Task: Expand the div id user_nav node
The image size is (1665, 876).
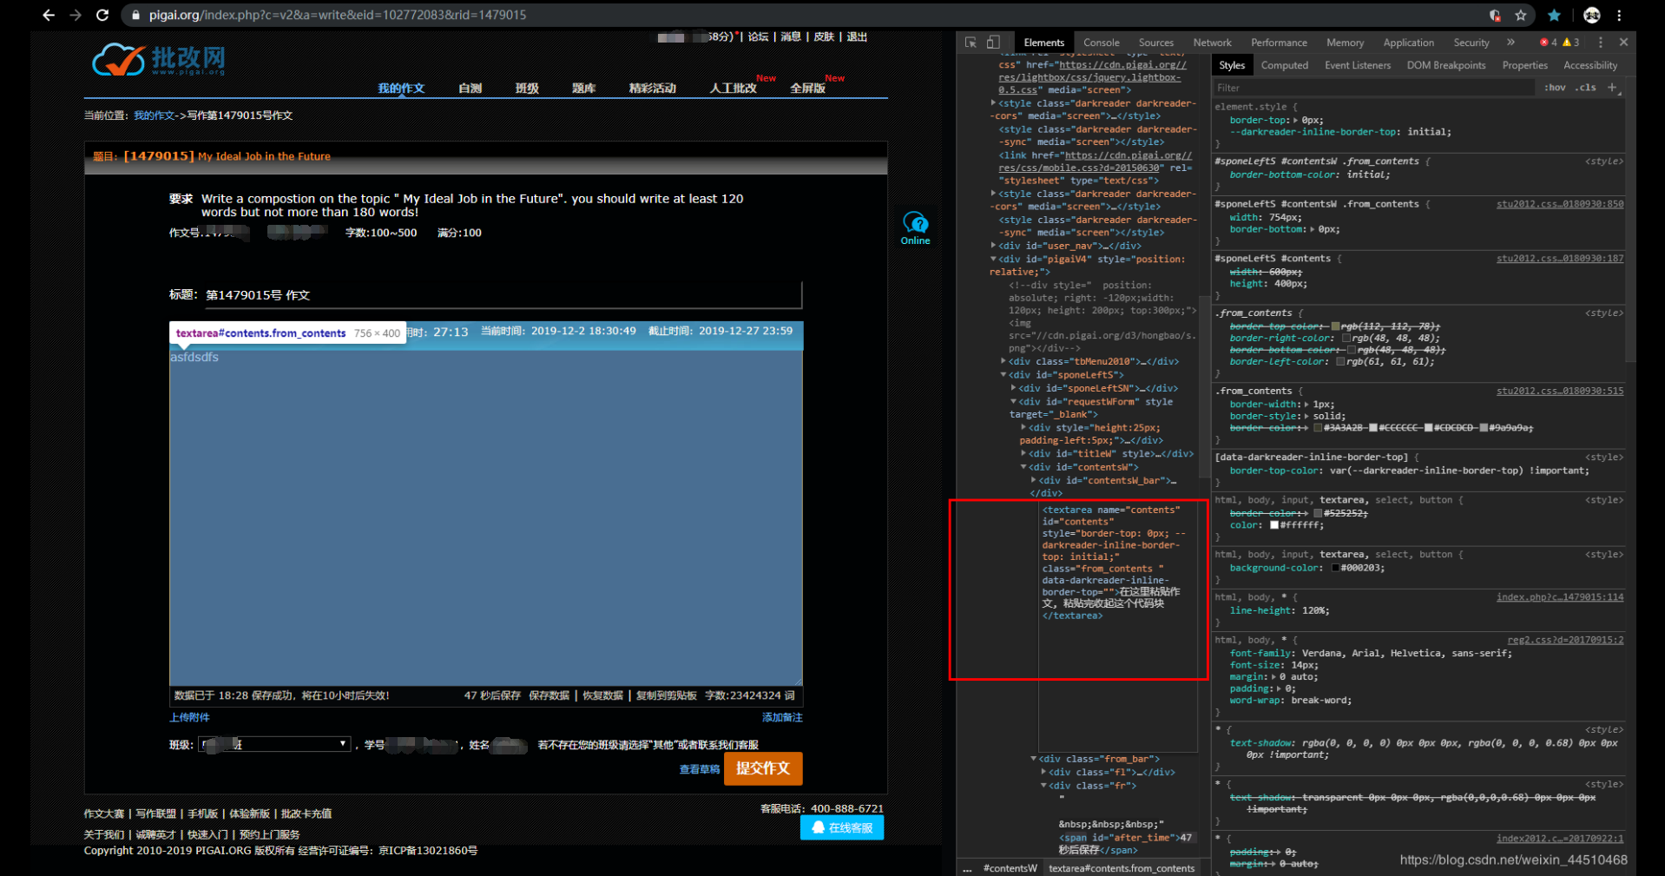Action: point(993,246)
